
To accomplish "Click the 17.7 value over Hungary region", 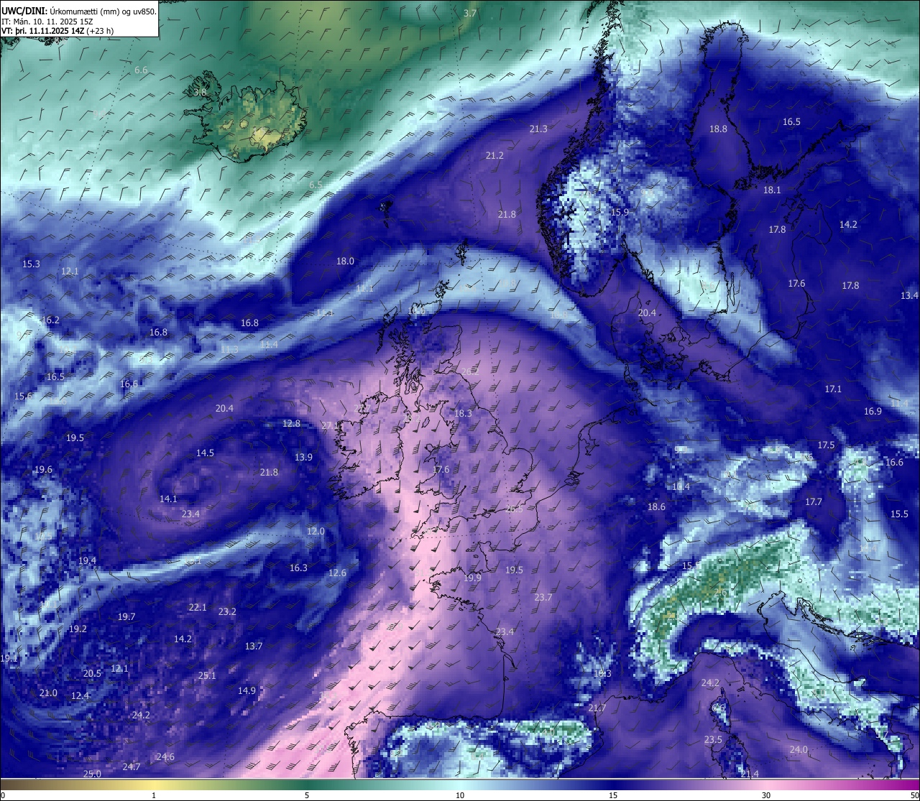I will tap(814, 502).
